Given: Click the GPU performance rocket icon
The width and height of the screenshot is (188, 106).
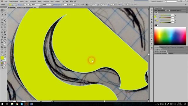Looking at the screenshot, I should pyautogui.click(x=75, y=1).
